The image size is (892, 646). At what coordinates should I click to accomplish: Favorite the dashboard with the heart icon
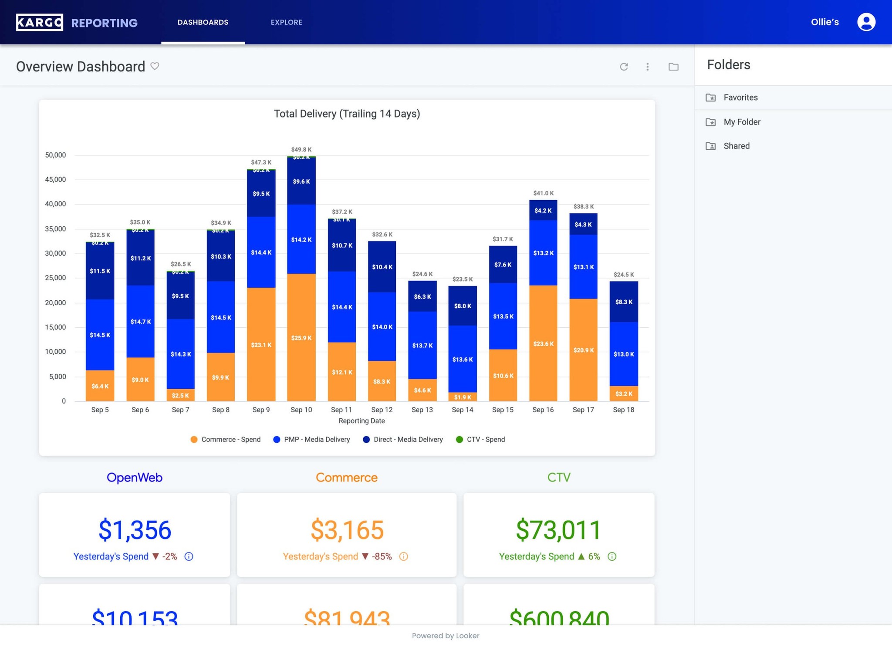click(x=155, y=66)
